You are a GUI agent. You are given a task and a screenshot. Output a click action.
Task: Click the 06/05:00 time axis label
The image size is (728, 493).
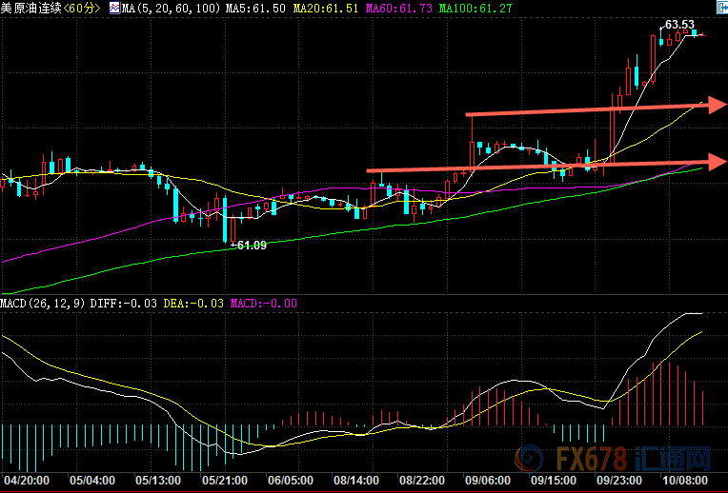291,480
